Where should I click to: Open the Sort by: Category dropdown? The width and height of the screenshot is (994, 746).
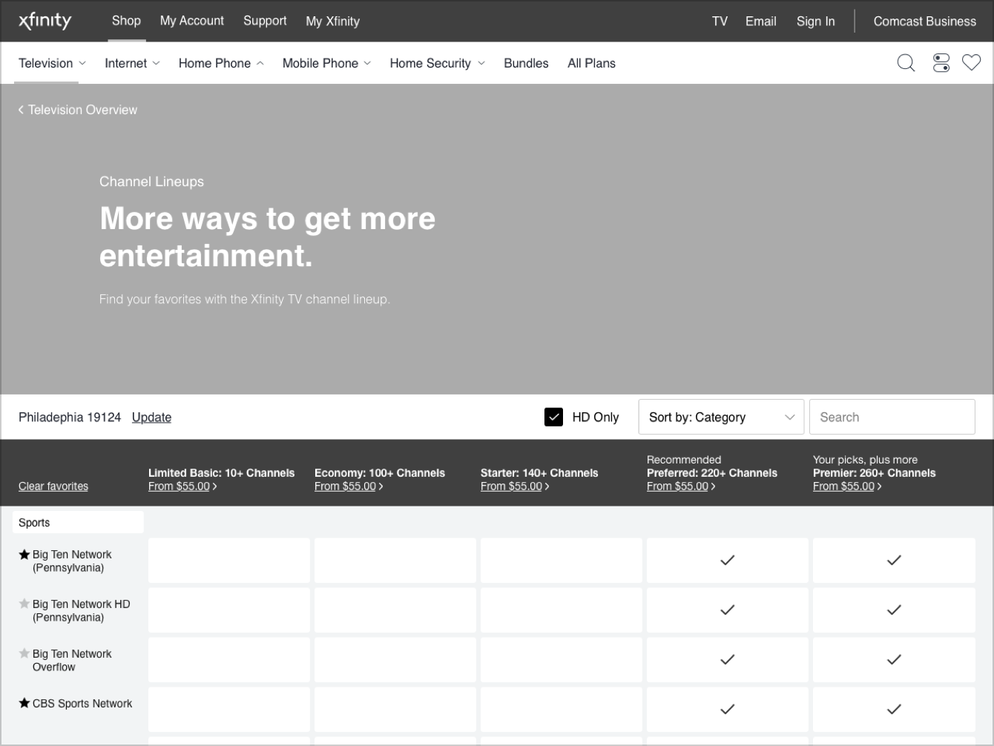[721, 417]
